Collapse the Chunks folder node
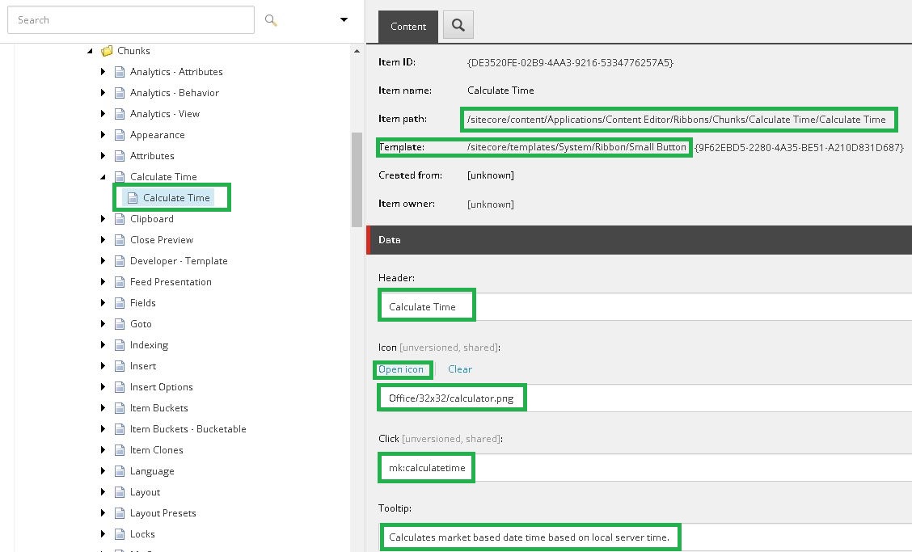The width and height of the screenshot is (912, 552). 91,51
